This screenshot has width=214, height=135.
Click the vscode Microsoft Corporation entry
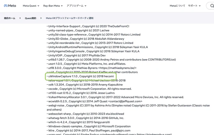click(89, 89)
